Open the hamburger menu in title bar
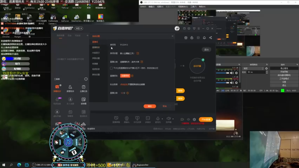The height and width of the screenshot is (168, 299). (199, 28)
